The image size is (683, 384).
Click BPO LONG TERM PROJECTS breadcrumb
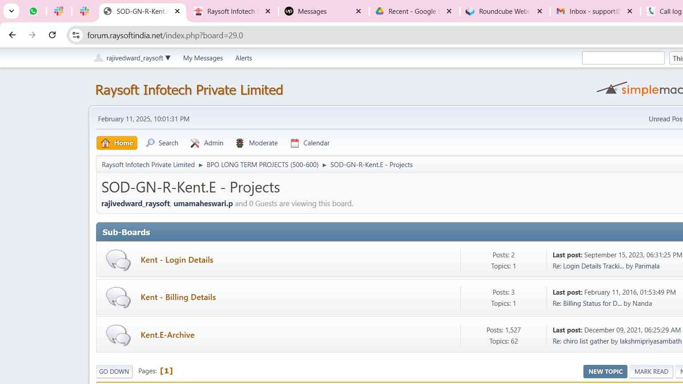tap(262, 165)
